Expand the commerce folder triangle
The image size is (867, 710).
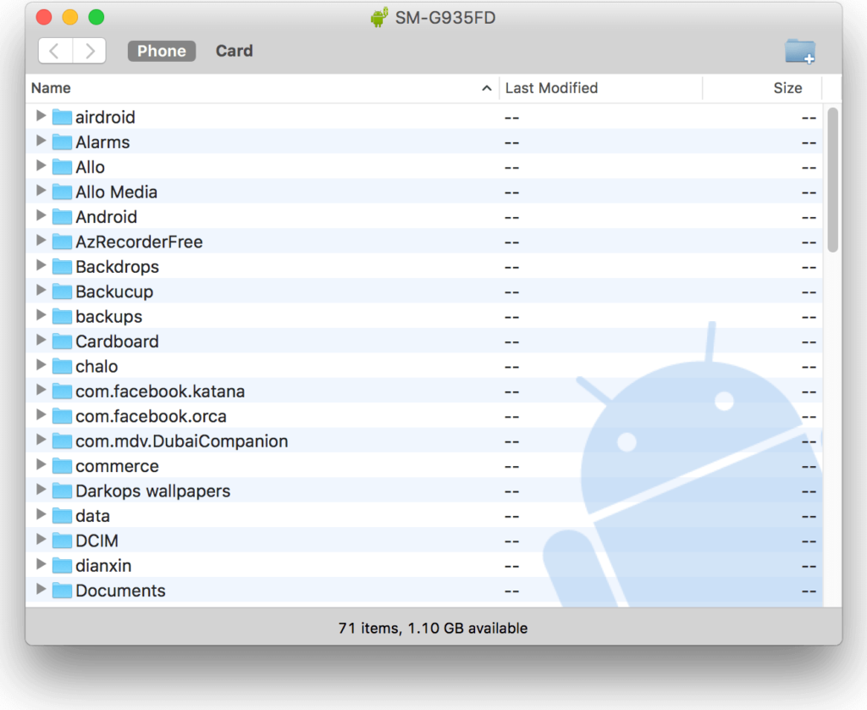coord(41,464)
